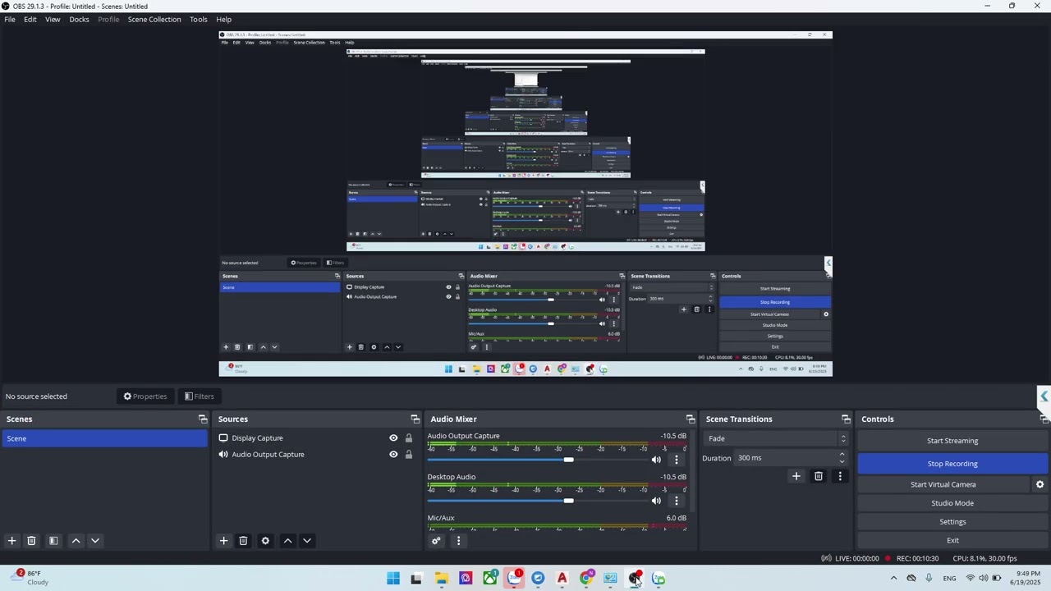The width and height of the screenshot is (1051, 591).
Task: Open source Properties button
Action: [145, 396]
